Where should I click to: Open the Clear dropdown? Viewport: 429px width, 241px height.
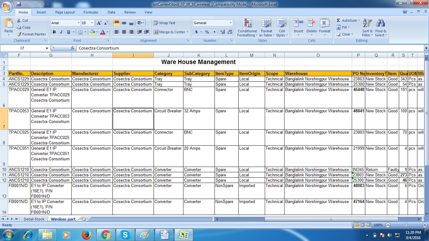point(345,34)
